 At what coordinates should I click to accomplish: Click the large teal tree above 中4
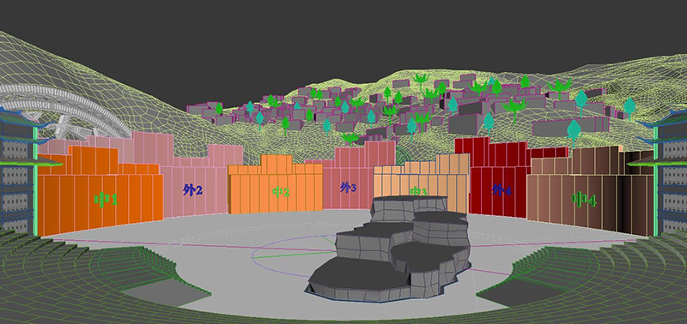[574, 131]
